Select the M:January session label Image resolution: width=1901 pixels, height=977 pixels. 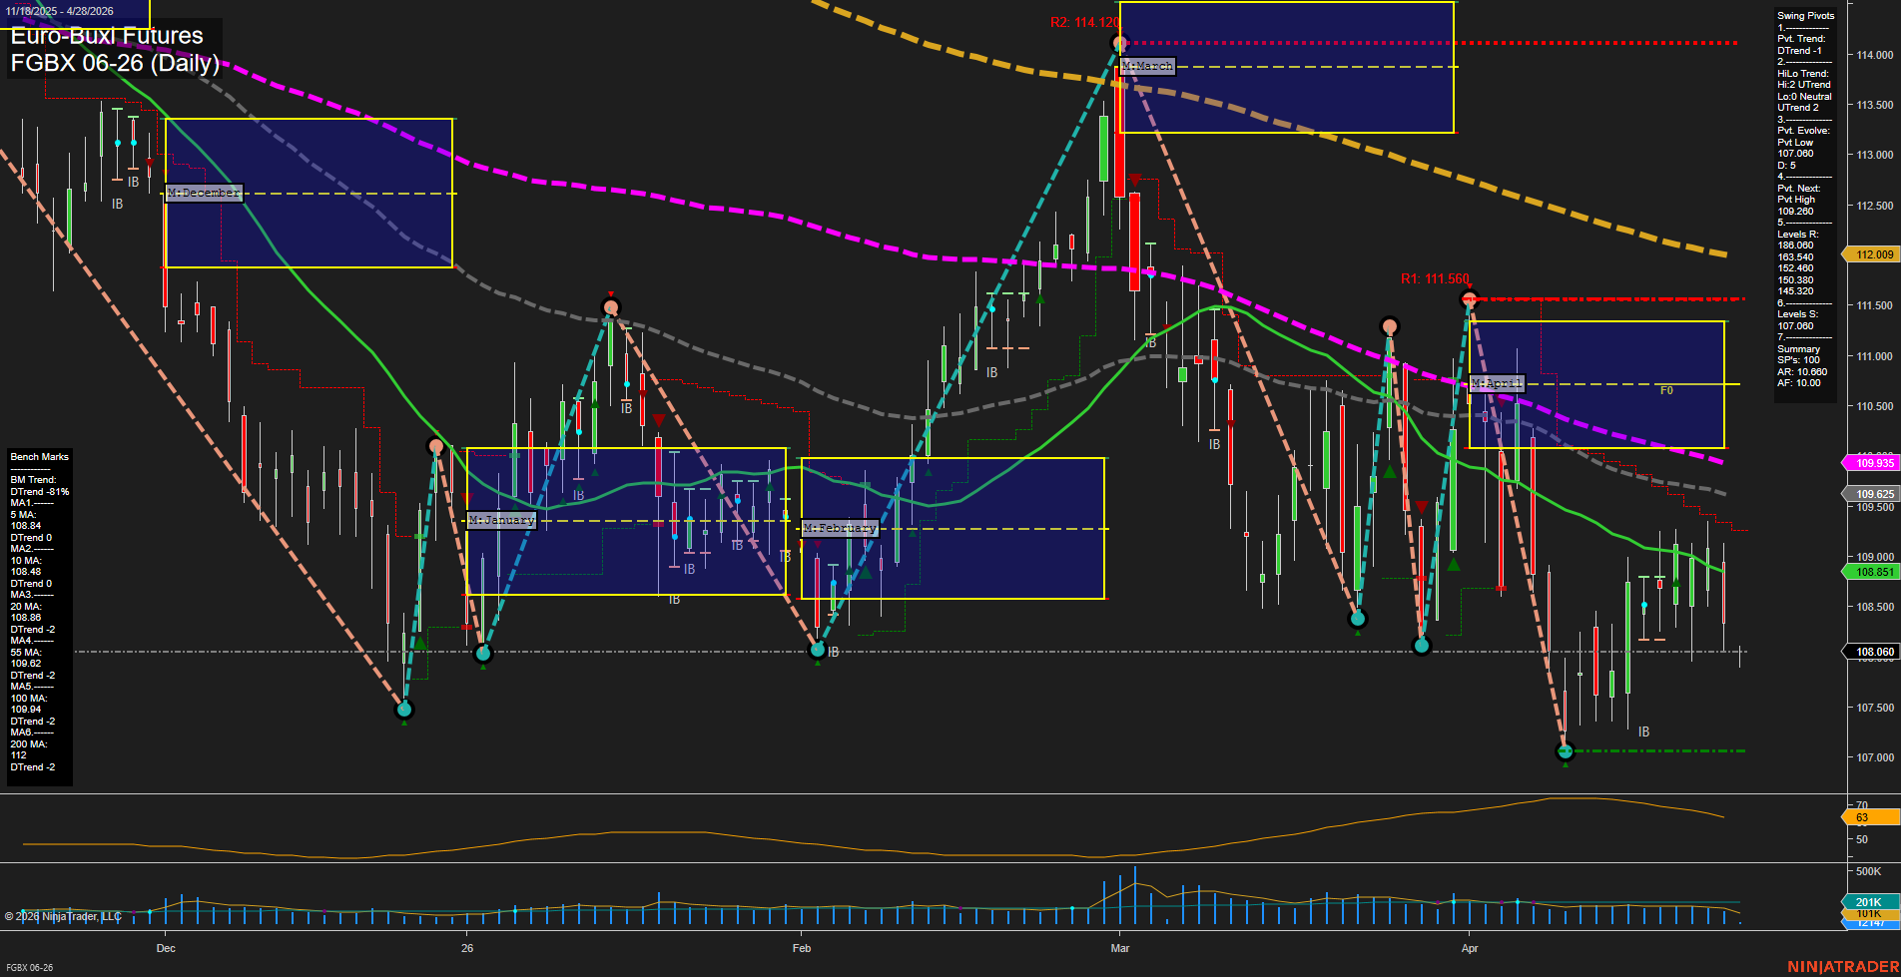[x=501, y=520]
